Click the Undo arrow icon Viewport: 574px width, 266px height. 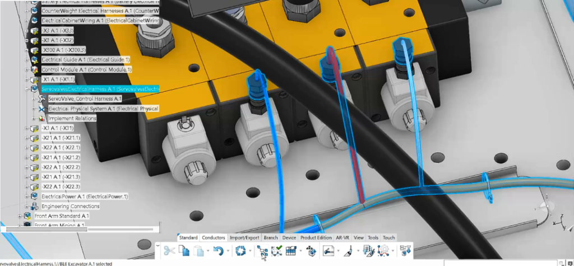click(219, 250)
